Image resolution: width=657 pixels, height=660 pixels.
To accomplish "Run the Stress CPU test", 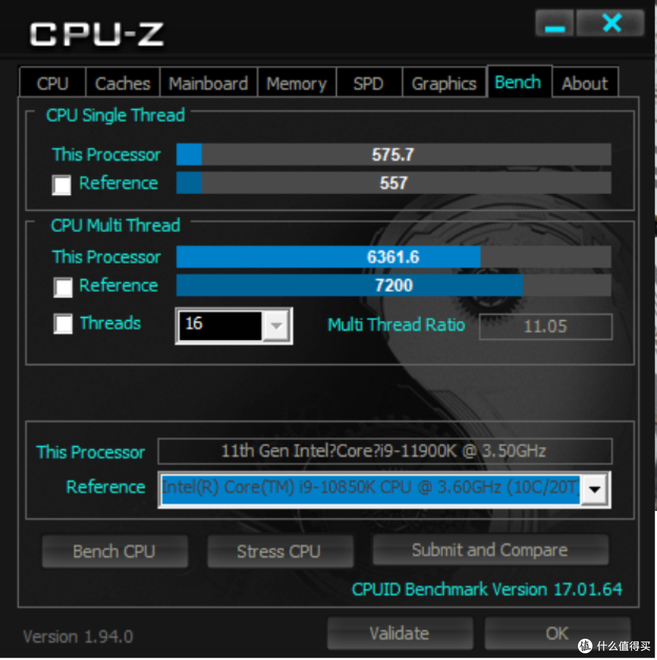I will click(279, 551).
